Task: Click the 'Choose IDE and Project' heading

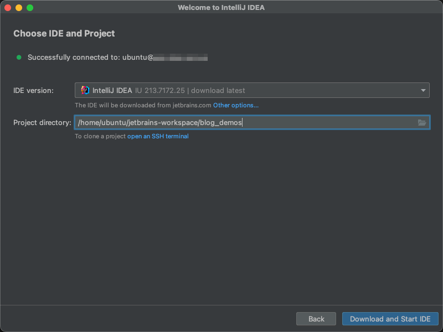Action: click(64, 33)
